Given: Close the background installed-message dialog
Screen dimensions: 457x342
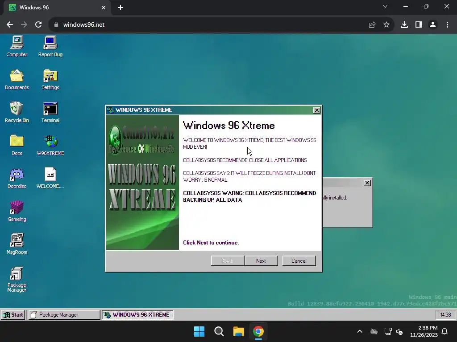Looking at the screenshot, I should [x=367, y=183].
